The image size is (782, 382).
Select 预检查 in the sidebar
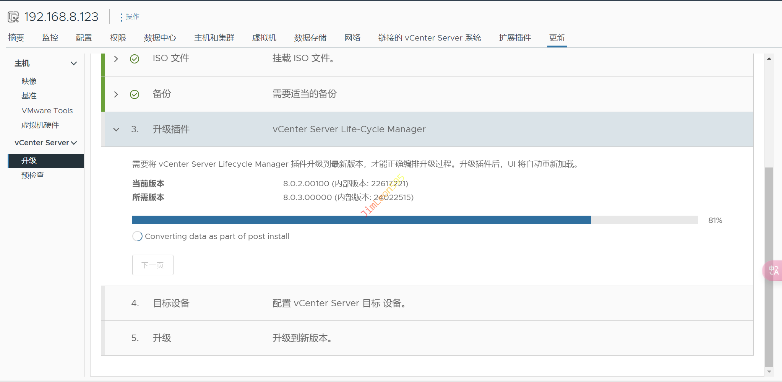tap(33, 176)
